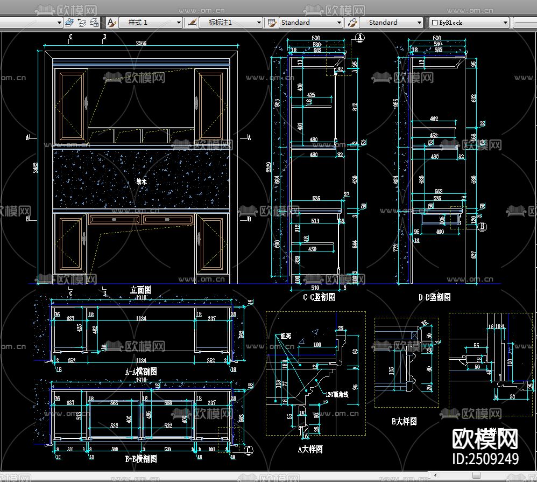Open the layer list dropdown arrow

(59, 23)
